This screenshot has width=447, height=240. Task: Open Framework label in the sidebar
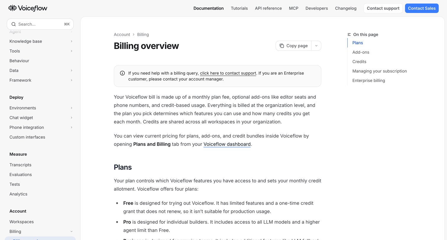pos(20,80)
